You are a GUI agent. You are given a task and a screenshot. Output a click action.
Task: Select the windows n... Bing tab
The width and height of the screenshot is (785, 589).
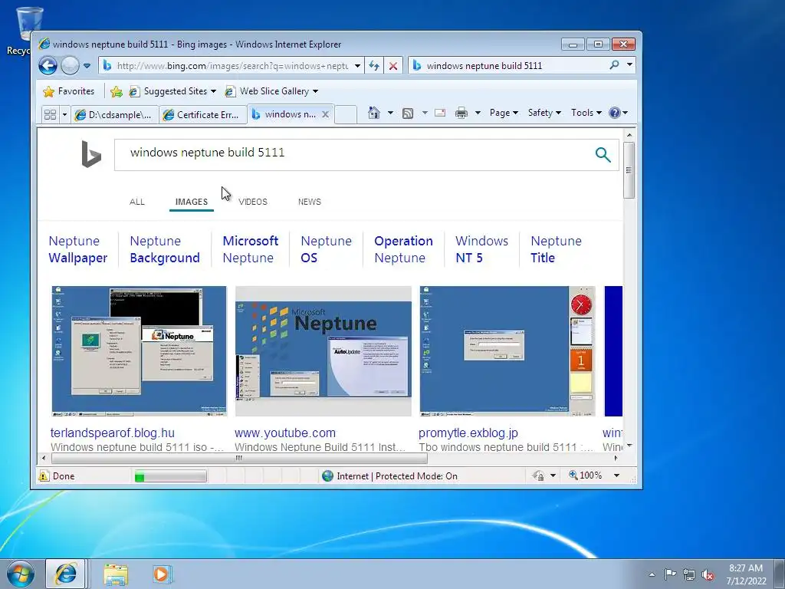point(284,114)
